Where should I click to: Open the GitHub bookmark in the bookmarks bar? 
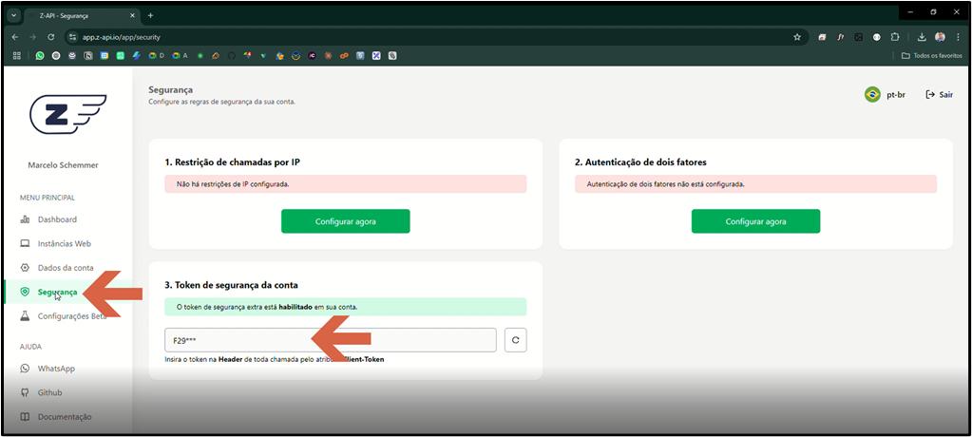point(231,56)
